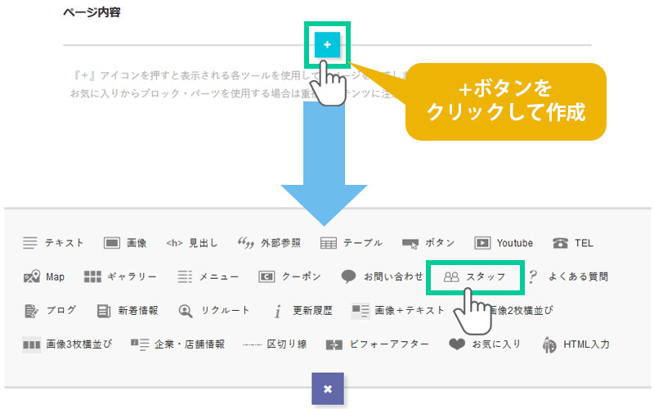The height and width of the screenshot is (409, 654).
Task: Add a Map block
Action: coord(44,276)
